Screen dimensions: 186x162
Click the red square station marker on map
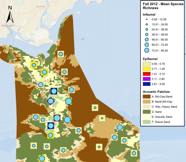click(57, 118)
